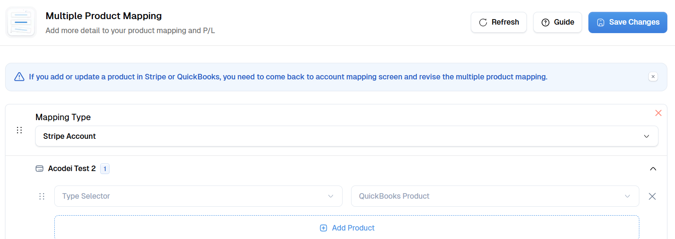675x239 pixels.
Task: Click the plus icon in Add Product
Action: [x=323, y=228]
